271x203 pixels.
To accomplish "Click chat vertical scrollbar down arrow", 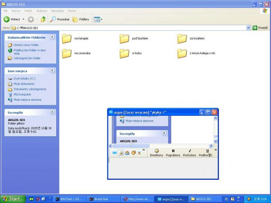I will pos(215,141).
